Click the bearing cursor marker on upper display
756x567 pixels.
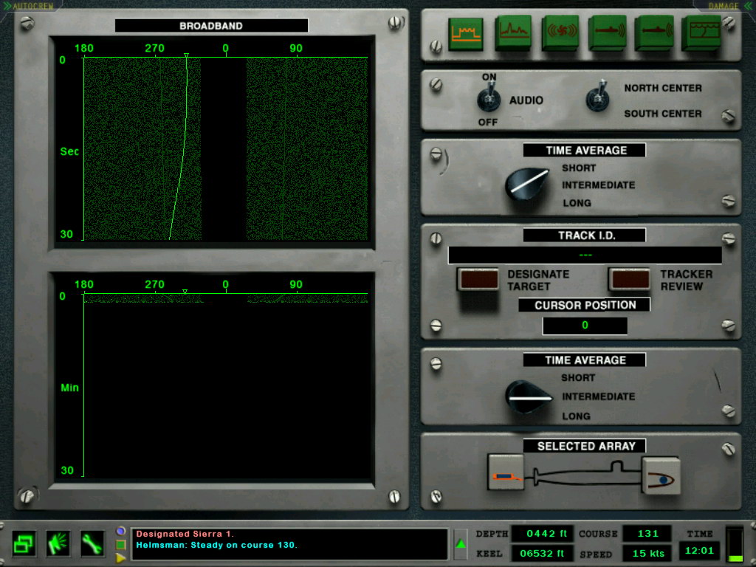187,55
